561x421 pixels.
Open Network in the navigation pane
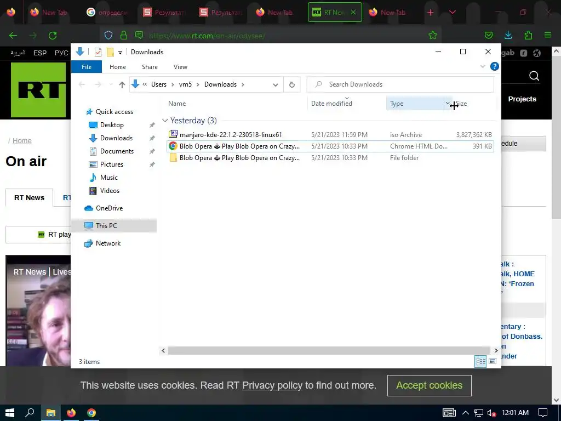tap(108, 243)
